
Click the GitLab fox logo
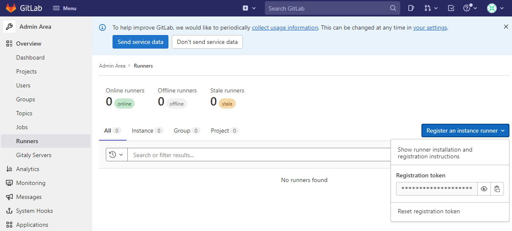(11, 8)
